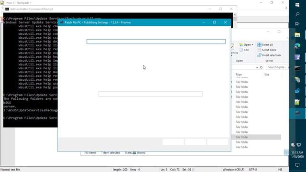Image resolution: width=306 pixels, height=172 pixels.
Task: Click the top wide field in Patch My PC
Action: [156, 42]
